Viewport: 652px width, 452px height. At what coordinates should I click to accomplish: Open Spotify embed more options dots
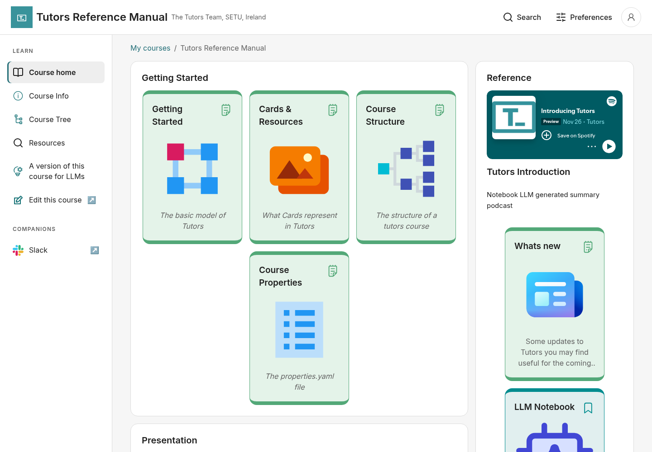point(591,146)
